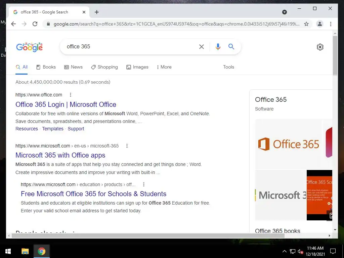The width and height of the screenshot is (344, 258).
Task: Clear the search box text
Action: click(x=202, y=46)
